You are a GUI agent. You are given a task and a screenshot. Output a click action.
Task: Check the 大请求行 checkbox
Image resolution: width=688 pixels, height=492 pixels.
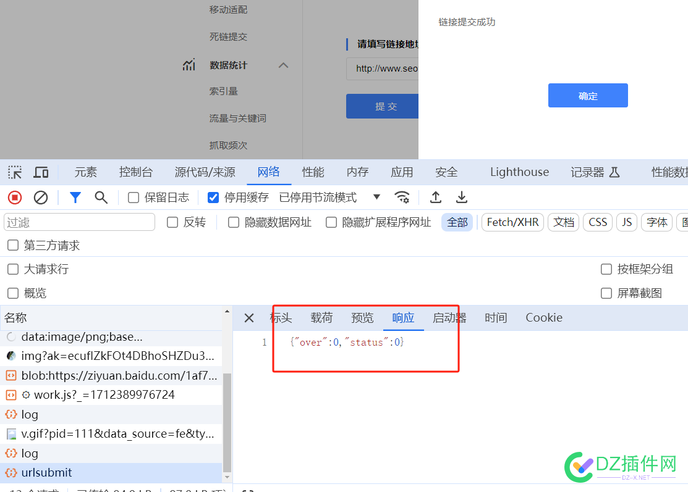point(13,269)
